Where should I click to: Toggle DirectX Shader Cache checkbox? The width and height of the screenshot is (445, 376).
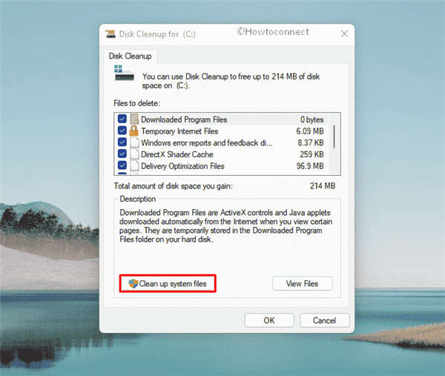click(x=122, y=154)
